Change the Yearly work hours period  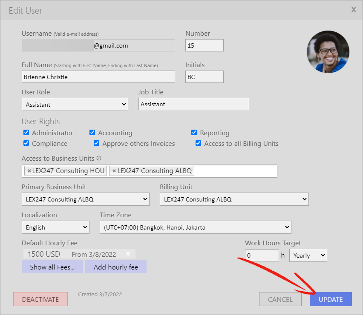point(308,255)
